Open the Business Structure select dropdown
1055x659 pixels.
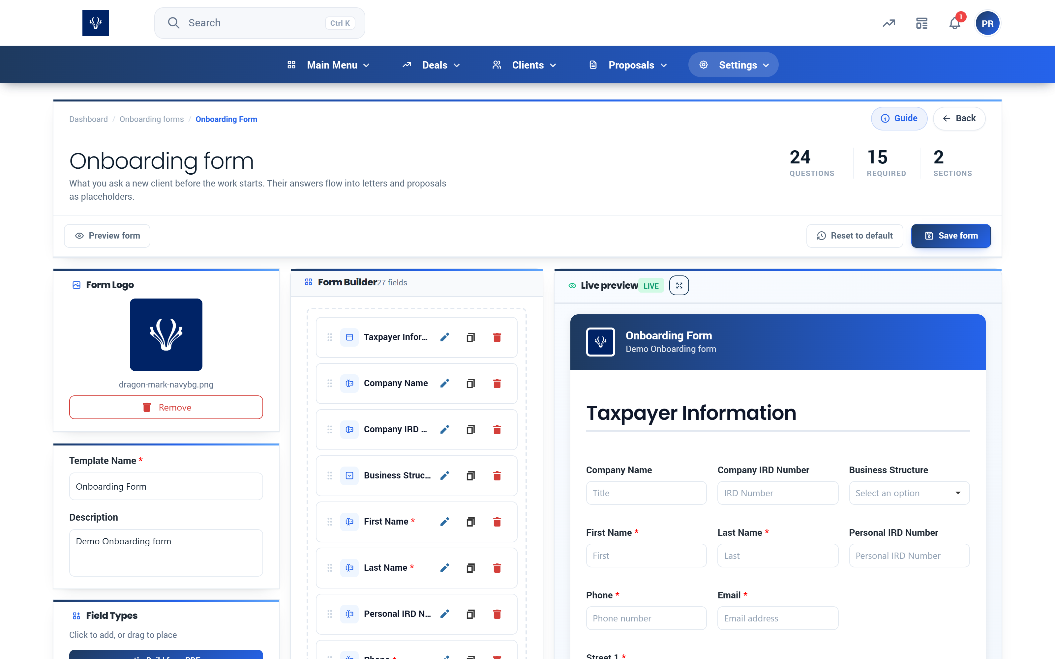click(909, 493)
